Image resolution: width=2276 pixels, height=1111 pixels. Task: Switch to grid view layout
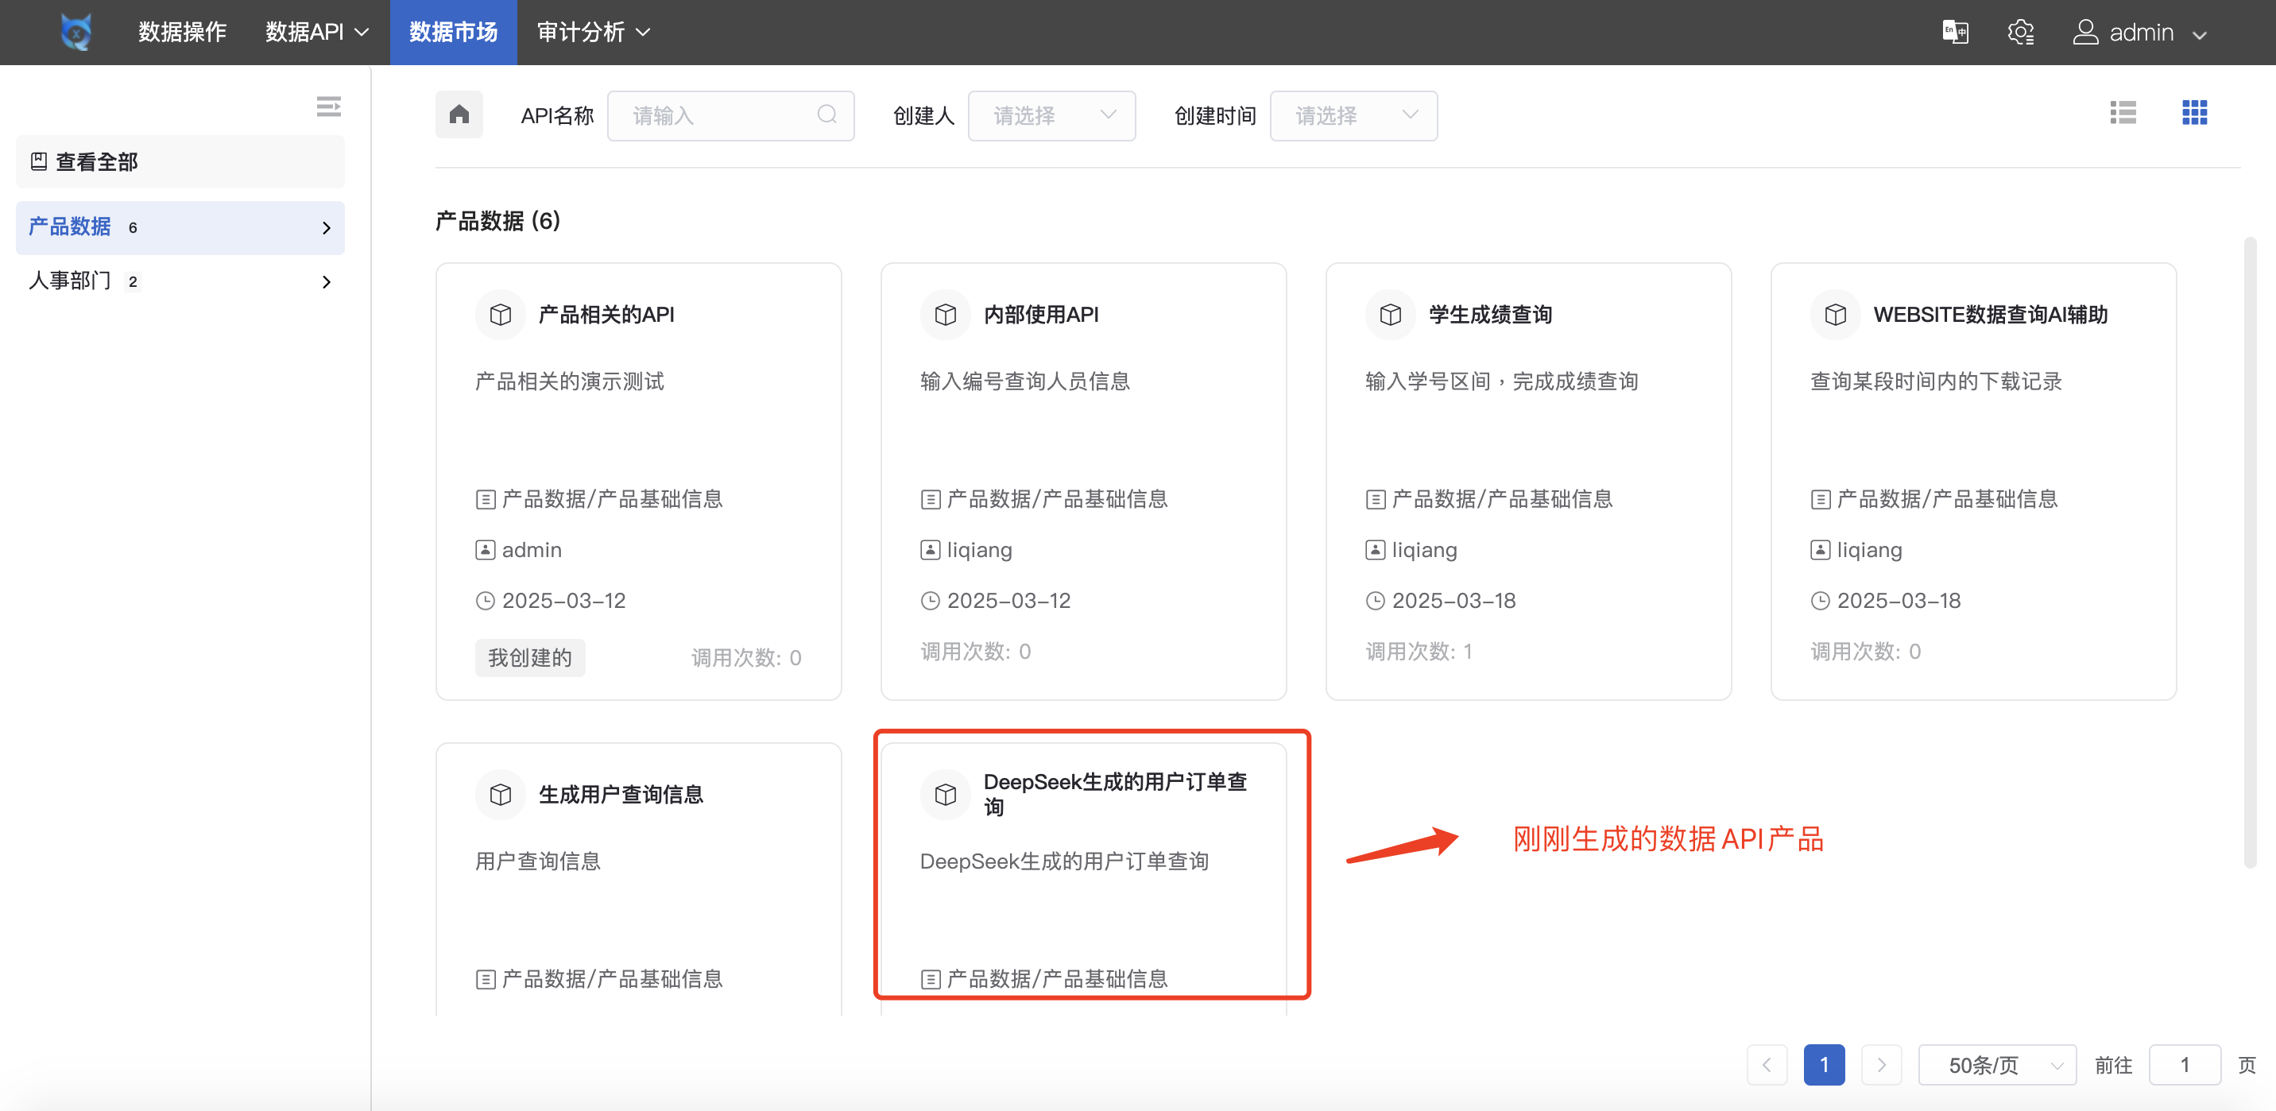tap(2194, 113)
